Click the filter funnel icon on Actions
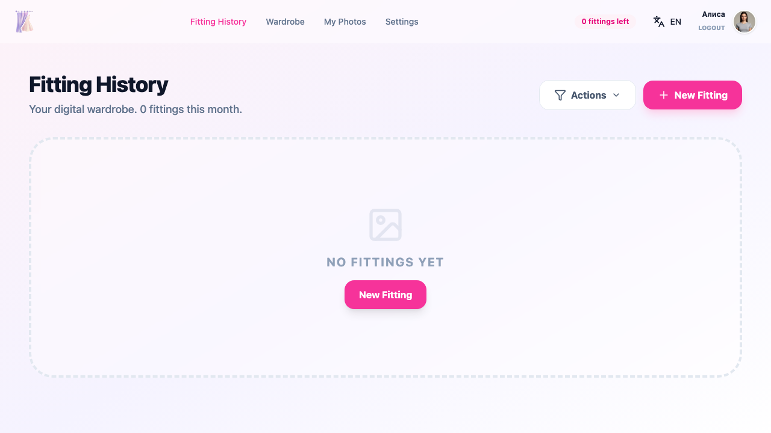Screen dimensions: 771x433 560,95
